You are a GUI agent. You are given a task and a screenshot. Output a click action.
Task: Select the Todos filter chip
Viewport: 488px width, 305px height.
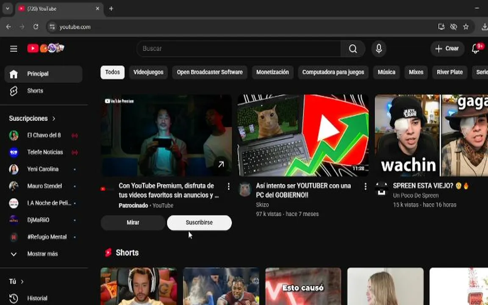click(x=112, y=72)
